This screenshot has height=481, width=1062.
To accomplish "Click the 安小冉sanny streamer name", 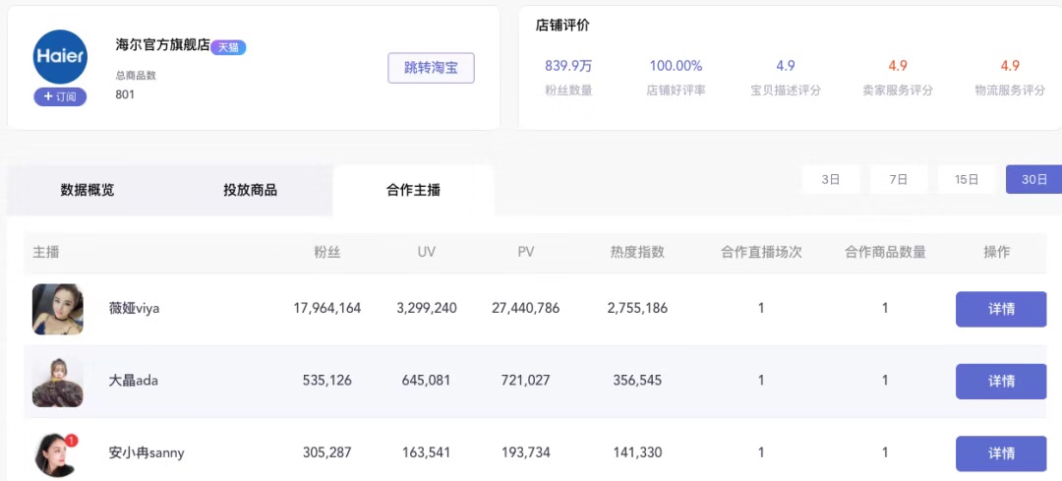I will pos(147,452).
